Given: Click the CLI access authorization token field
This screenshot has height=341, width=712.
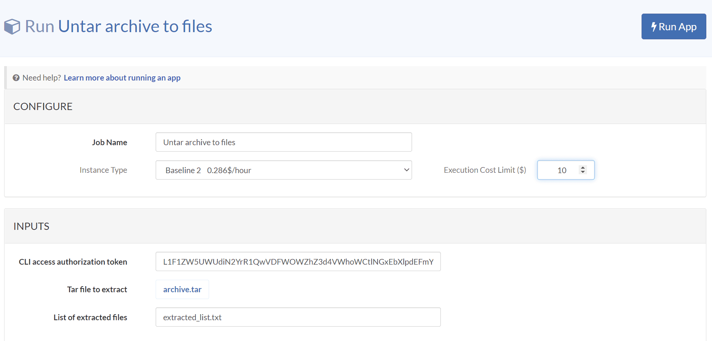Looking at the screenshot, I should [x=298, y=262].
